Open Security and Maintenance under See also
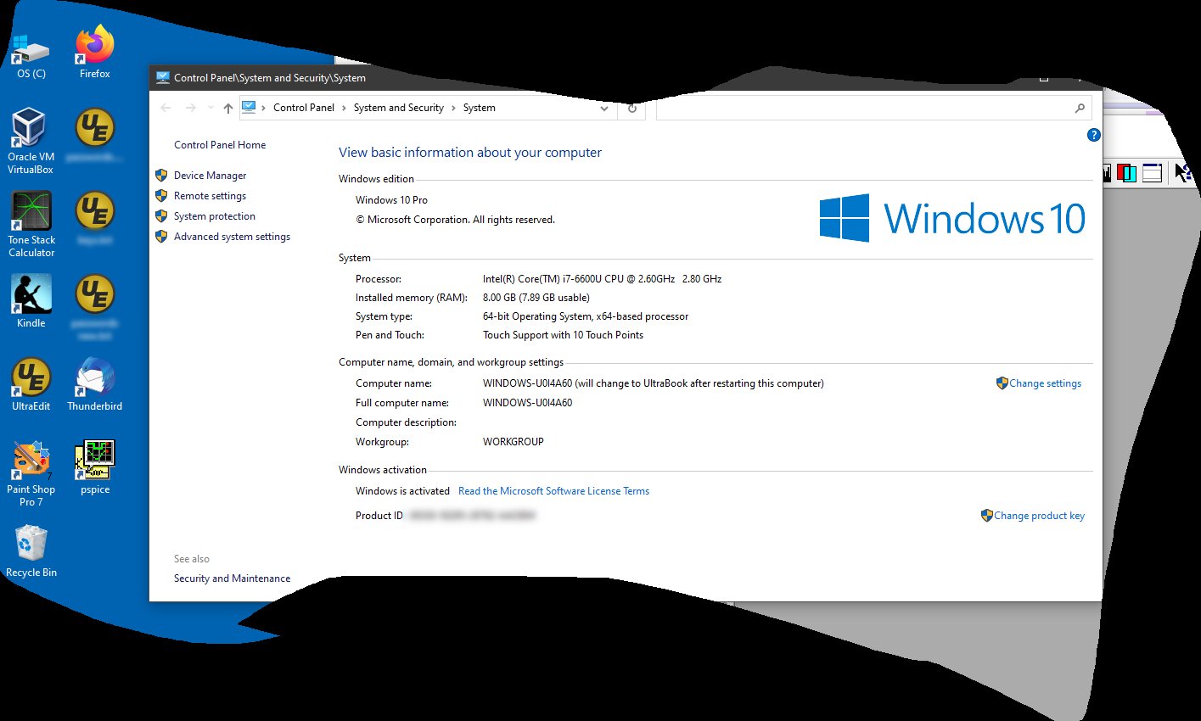The image size is (1201, 721). click(232, 578)
